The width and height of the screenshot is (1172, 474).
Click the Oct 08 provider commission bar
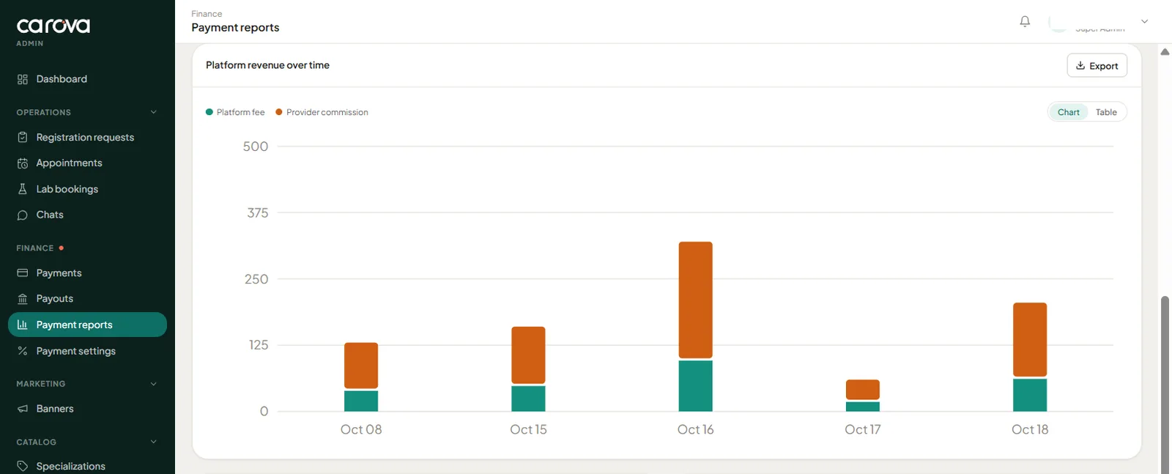tap(361, 366)
